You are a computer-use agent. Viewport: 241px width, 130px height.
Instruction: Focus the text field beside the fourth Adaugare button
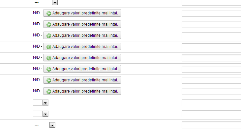click(211, 47)
